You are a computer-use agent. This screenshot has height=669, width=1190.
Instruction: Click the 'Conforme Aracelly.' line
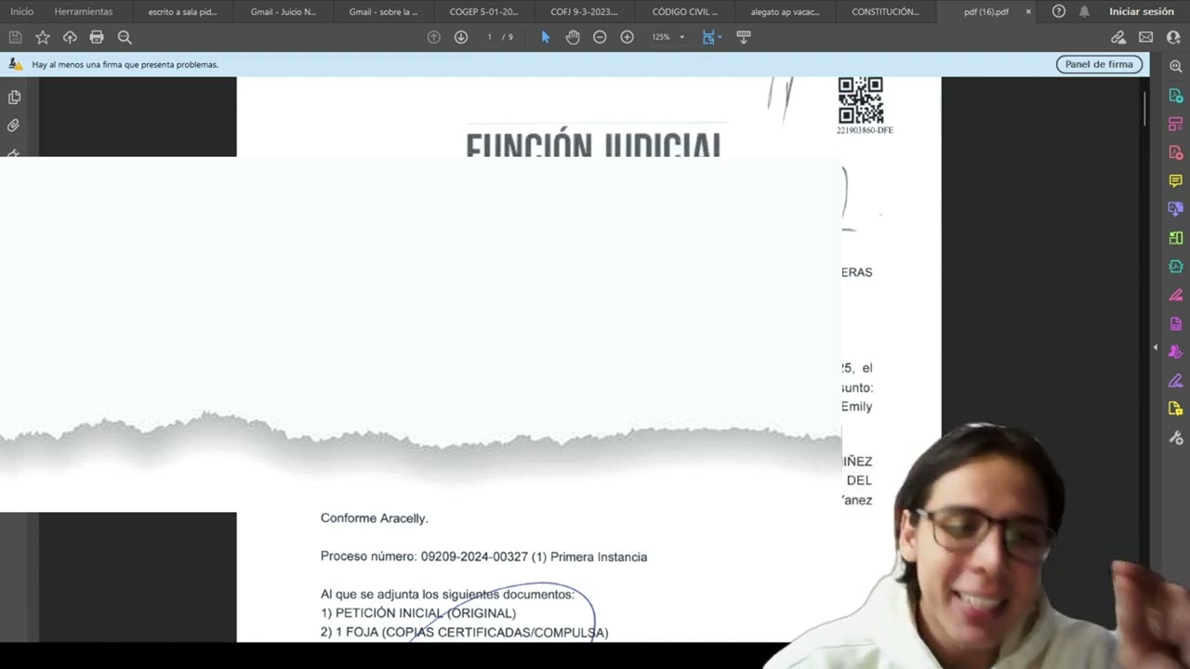click(x=375, y=518)
